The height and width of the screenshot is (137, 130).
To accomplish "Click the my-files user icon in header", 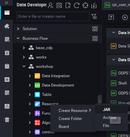I will coord(50,5).
